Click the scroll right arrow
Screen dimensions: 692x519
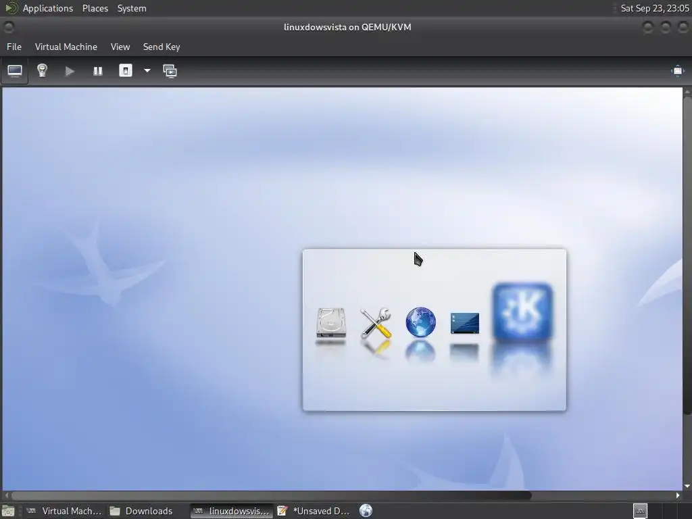click(678, 495)
